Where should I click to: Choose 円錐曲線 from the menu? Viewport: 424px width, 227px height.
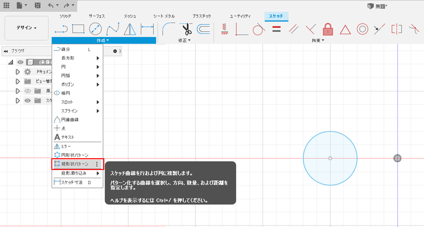click(77, 120)
